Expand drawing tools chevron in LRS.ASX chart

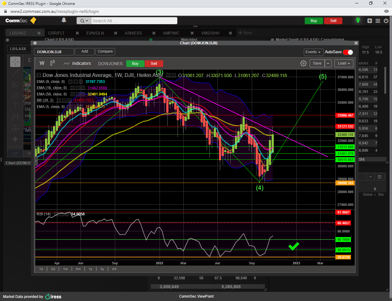click(x=15, y=153)
